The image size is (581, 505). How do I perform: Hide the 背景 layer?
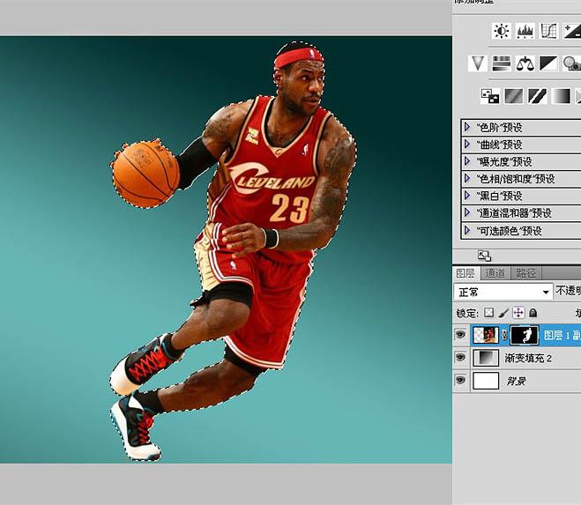click(x=459, y=381)
